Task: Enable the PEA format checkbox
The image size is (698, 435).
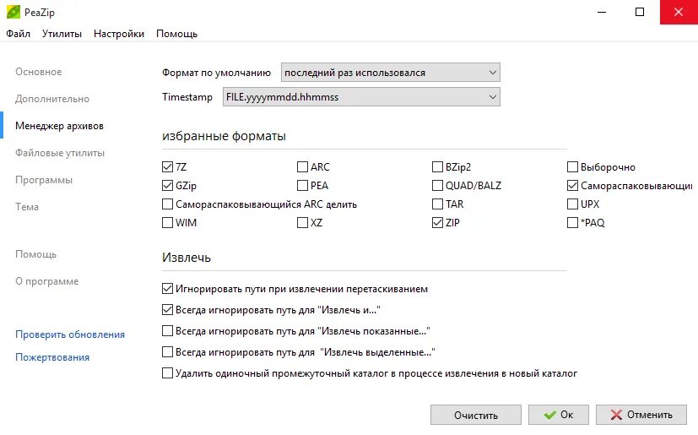Action: click(302, 186)
